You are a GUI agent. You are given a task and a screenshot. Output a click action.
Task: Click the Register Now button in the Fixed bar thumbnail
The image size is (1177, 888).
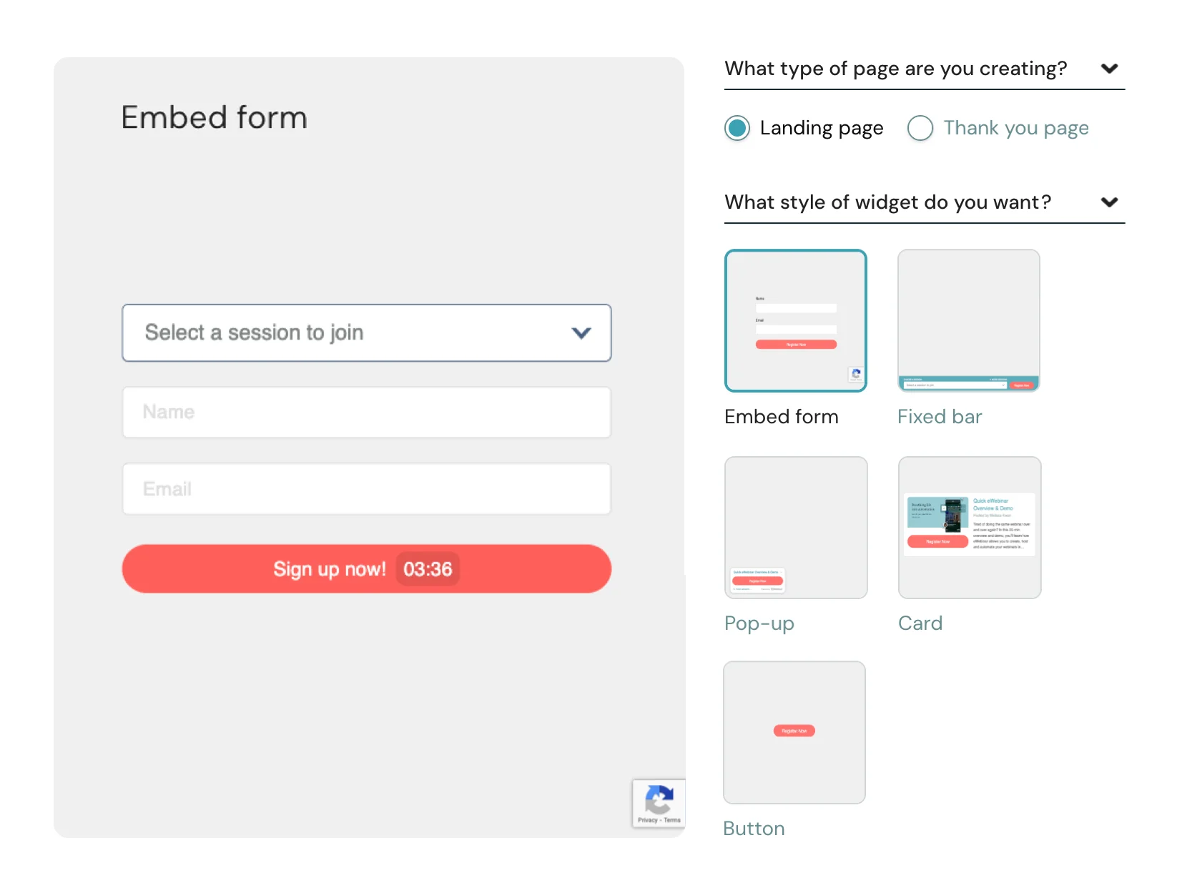point(1022,385)
